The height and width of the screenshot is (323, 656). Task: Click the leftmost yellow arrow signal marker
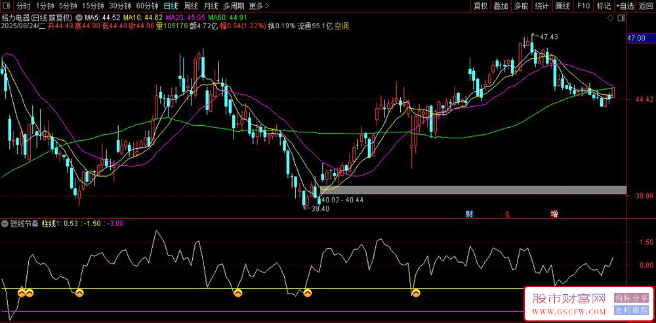pyautogui.click(x=22, y=294)
